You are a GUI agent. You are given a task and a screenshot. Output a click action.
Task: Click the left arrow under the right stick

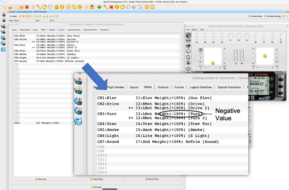pos(257,67)
